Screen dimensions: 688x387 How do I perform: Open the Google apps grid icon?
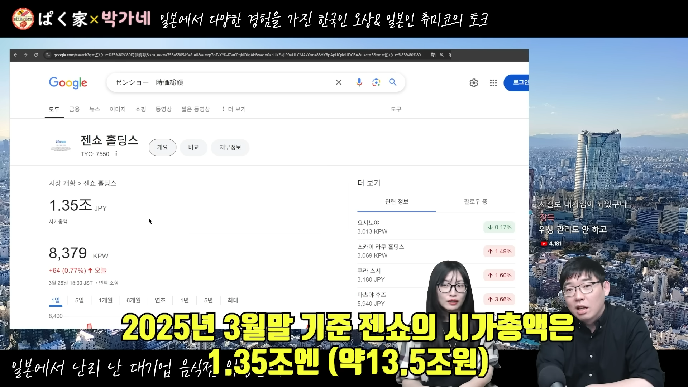(x=493, y=83)
